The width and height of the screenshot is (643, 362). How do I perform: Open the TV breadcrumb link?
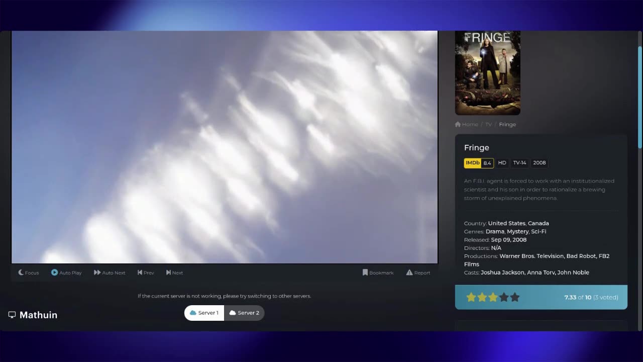pos(488,124)
